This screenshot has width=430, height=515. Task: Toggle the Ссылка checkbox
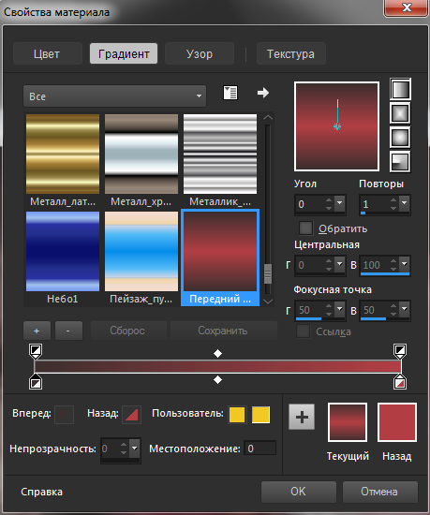(x=303, y=331)
